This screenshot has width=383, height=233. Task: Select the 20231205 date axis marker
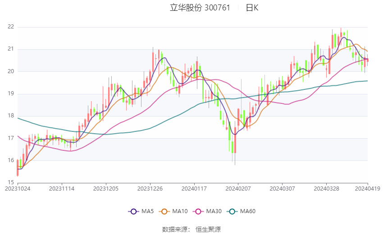point(106,189)
